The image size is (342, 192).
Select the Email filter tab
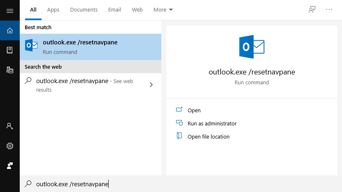tap(114, 10)
